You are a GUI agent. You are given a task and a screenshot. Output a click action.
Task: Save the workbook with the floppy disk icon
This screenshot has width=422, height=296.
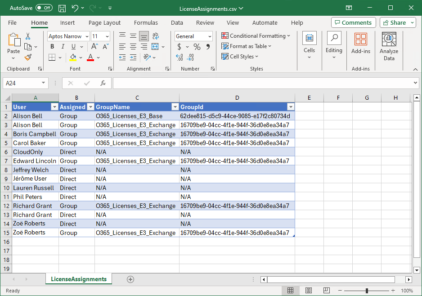point(62,8)
